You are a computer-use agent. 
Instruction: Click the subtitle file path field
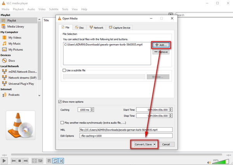[104, 77]
